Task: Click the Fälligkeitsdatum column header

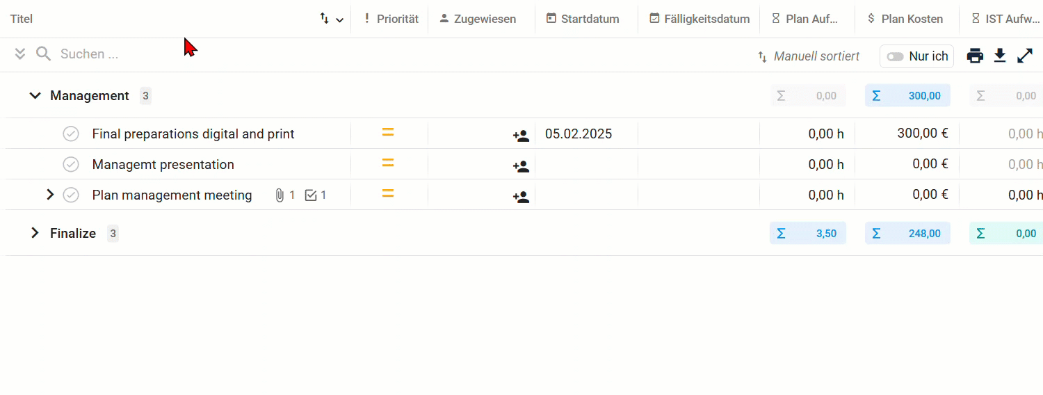Action: tap(700, 19)
